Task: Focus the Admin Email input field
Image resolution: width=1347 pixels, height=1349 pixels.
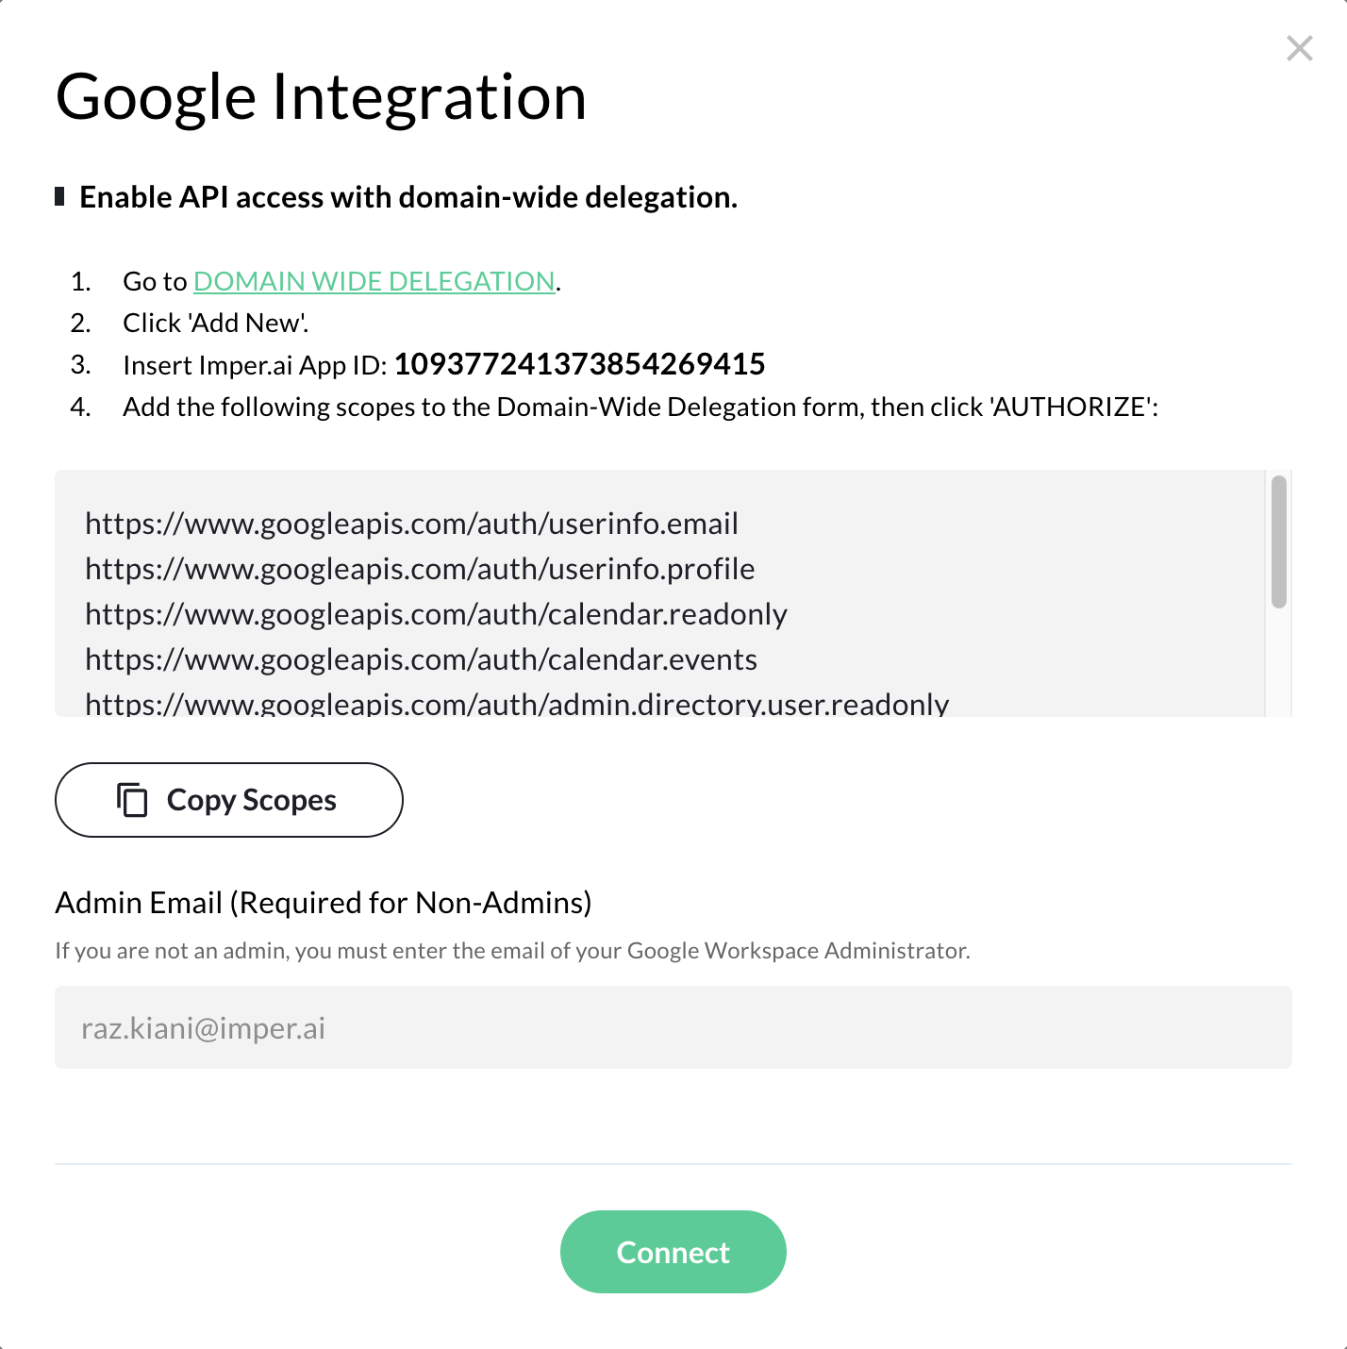Action: [673, 1027]
